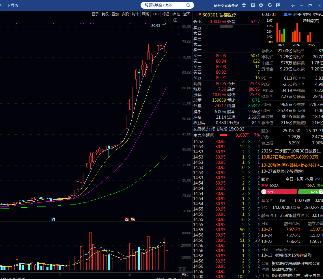This screenshot has height=279, width=323.
Task: Select the 画线 drawing tool
Action: 145,14
